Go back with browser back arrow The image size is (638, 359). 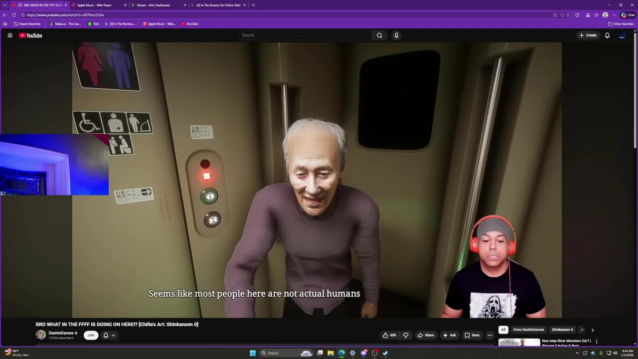click(x=5, y=15)
